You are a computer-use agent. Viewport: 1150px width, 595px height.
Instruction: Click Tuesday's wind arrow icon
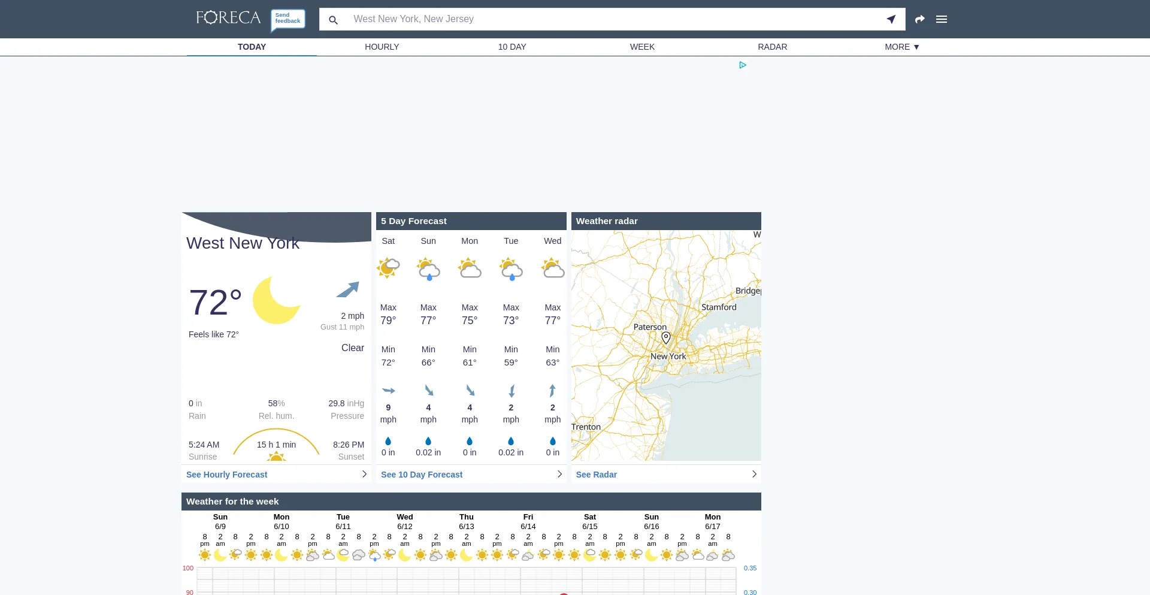coord(512,391)
